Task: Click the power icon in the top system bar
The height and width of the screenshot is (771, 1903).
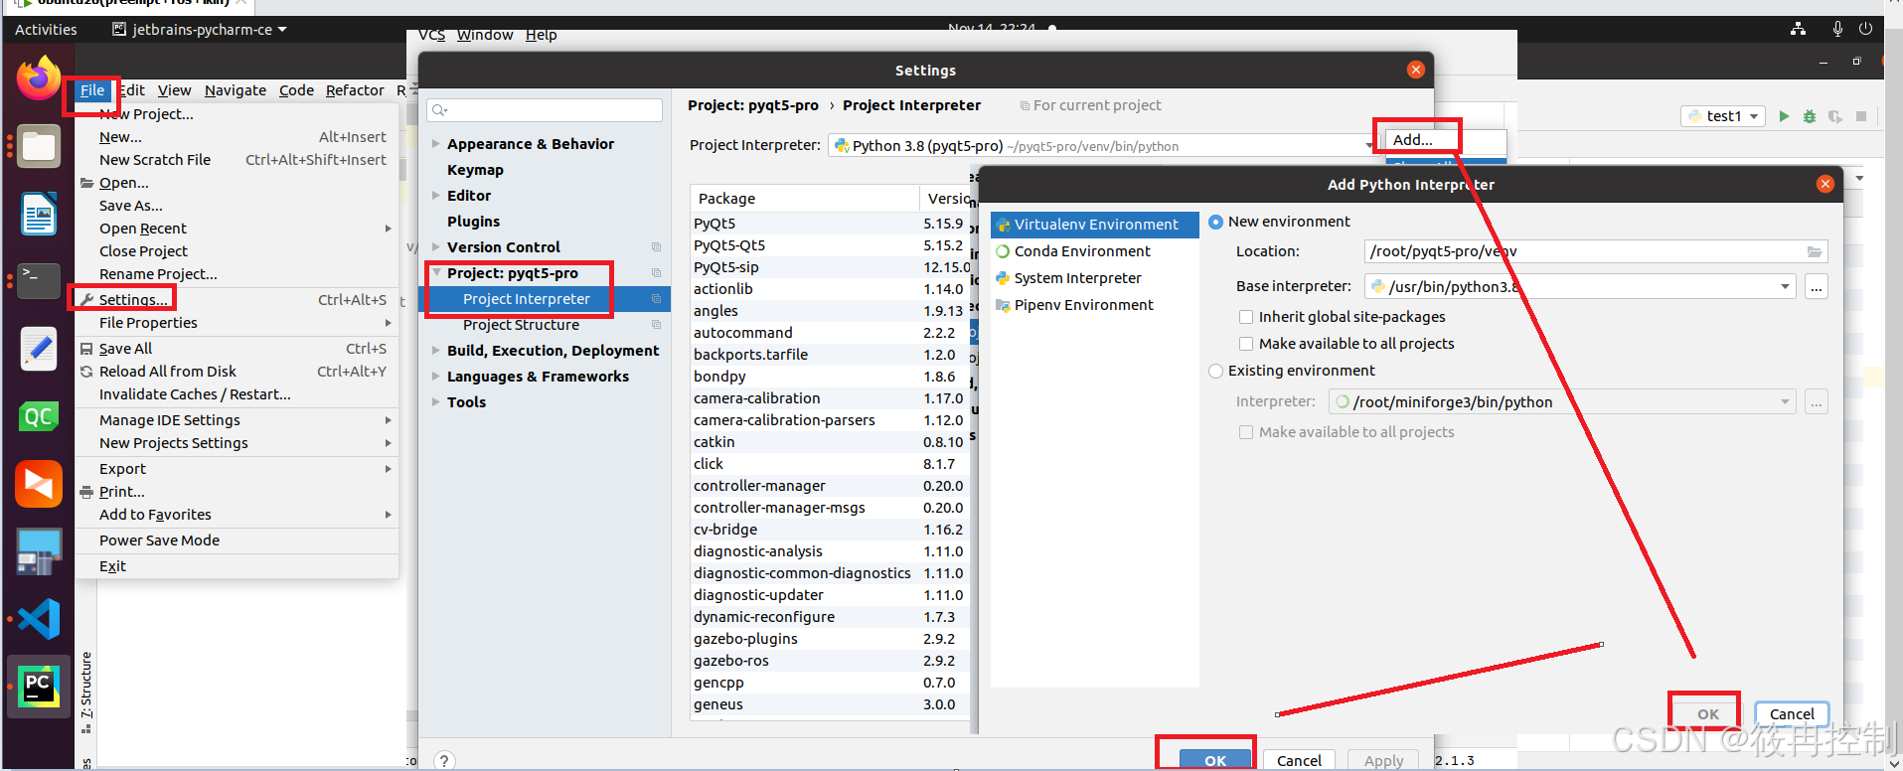Action: 1865,29
